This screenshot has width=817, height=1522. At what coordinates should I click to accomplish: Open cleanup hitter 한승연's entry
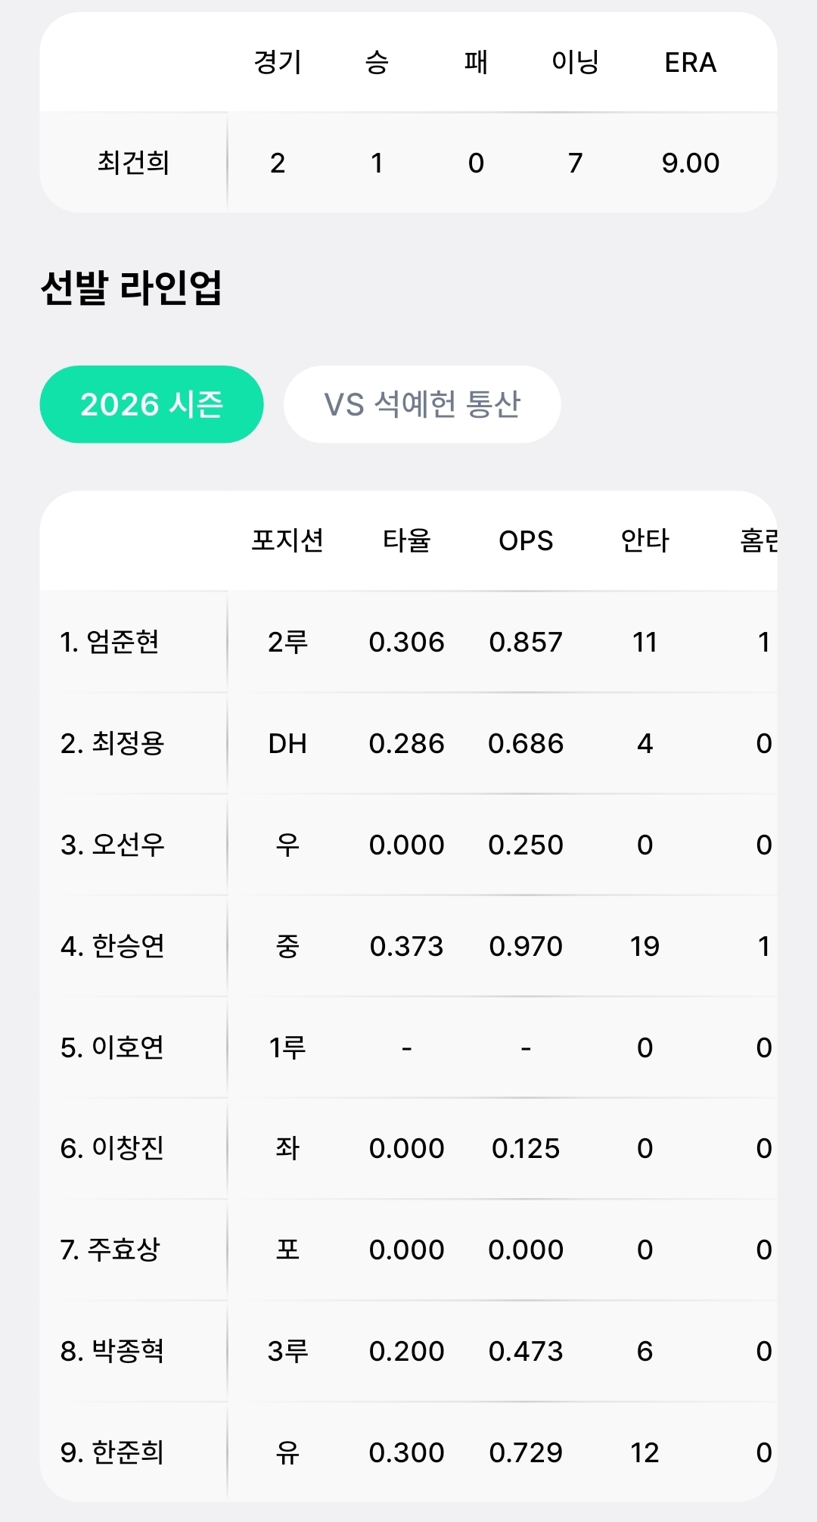pos(113,946)
